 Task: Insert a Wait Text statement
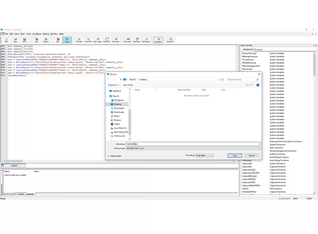click(x=79, y=40)
